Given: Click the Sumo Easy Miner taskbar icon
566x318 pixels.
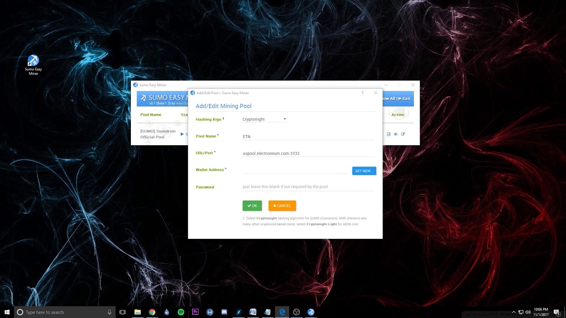Looking at the screenshot, I should 311,312.
